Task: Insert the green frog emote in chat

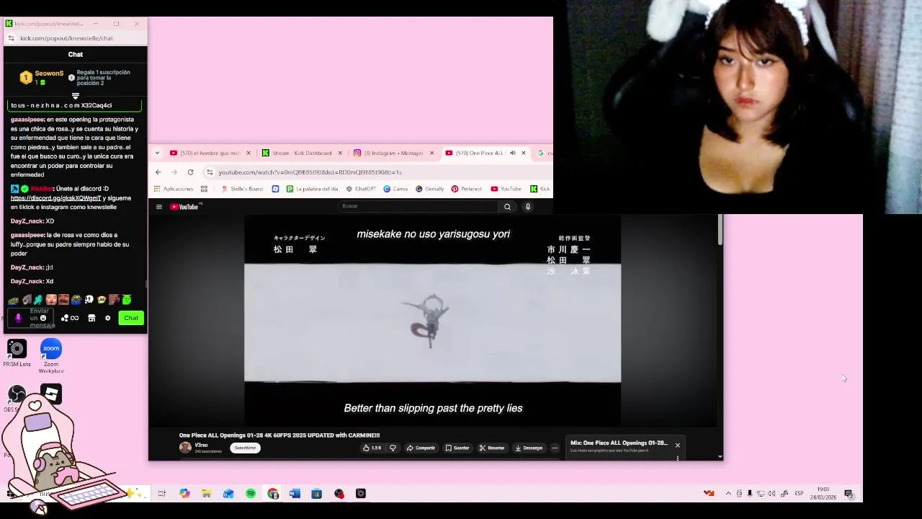Action: coord(127,299)
